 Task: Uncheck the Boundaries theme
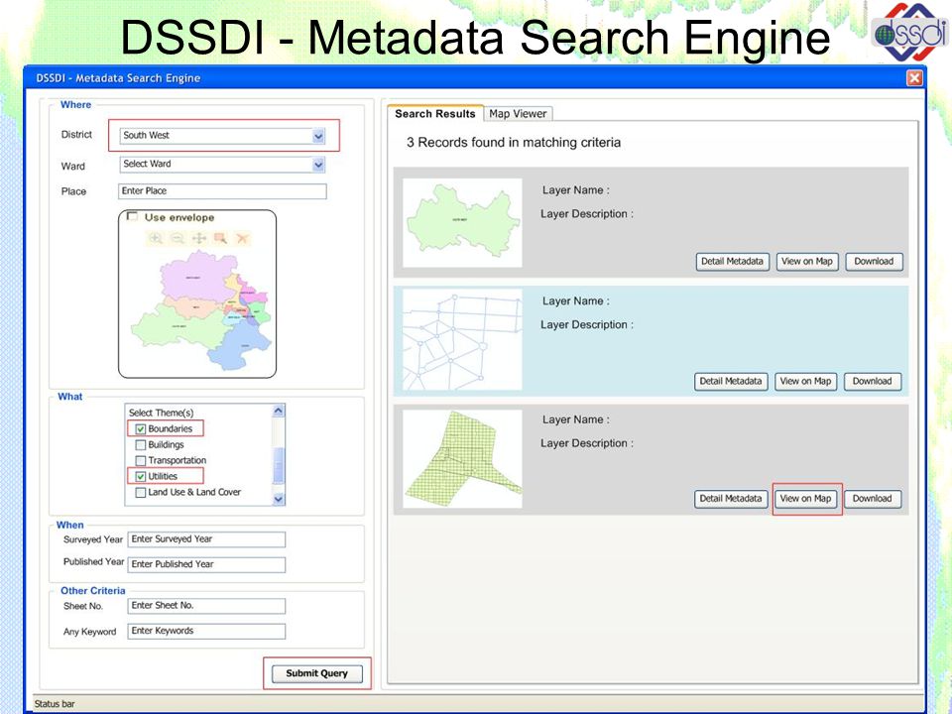pyautogui.click(x=141, y=429)
